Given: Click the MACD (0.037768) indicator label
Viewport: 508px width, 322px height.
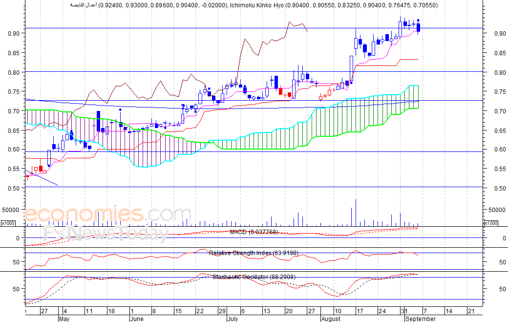Looking at the screenshot, I should click(254, 232).
